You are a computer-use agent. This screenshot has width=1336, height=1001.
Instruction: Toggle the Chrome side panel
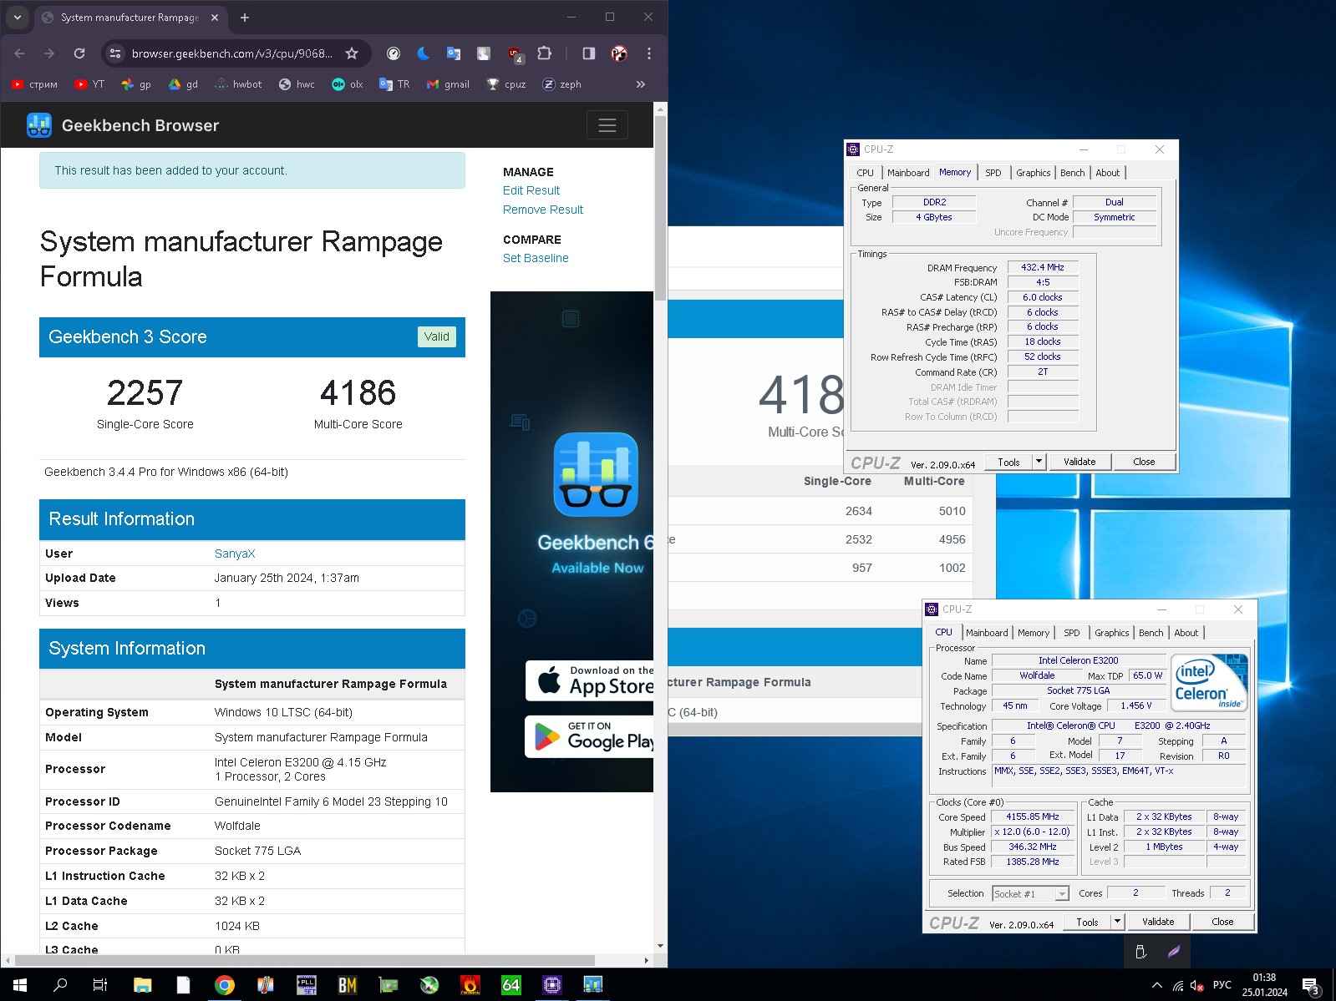(589, 53)
